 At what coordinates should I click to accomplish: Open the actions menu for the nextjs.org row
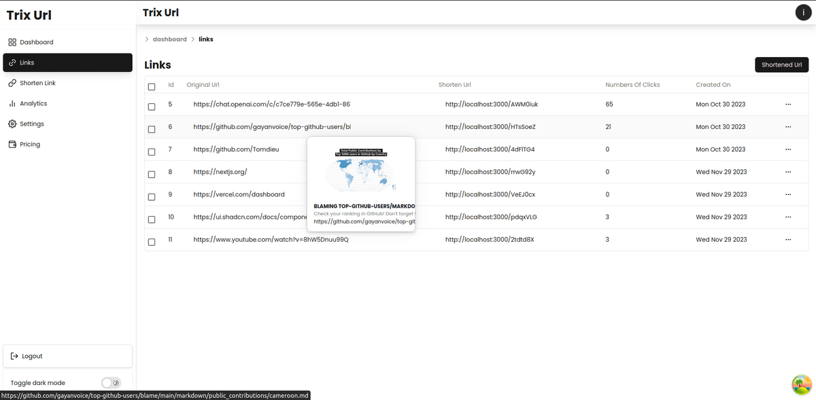(x=788, y=172)
